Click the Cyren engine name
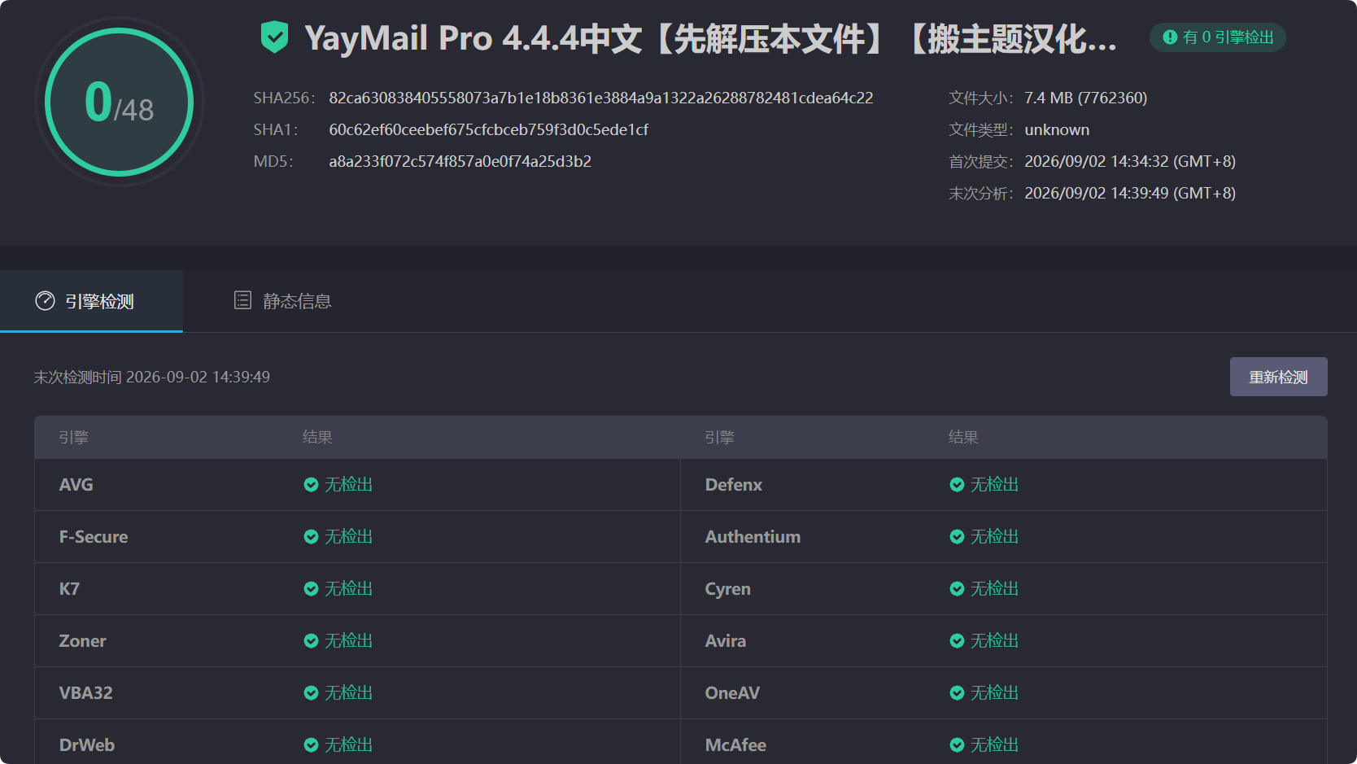1357x764 pixels. pyautogui.click(x=727, y=589)
